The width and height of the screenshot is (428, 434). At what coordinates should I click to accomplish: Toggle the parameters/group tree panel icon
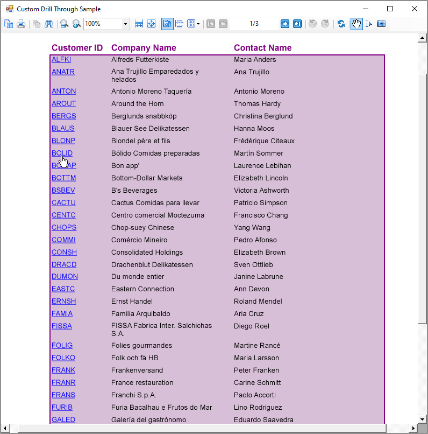click(x=9, y=24)
